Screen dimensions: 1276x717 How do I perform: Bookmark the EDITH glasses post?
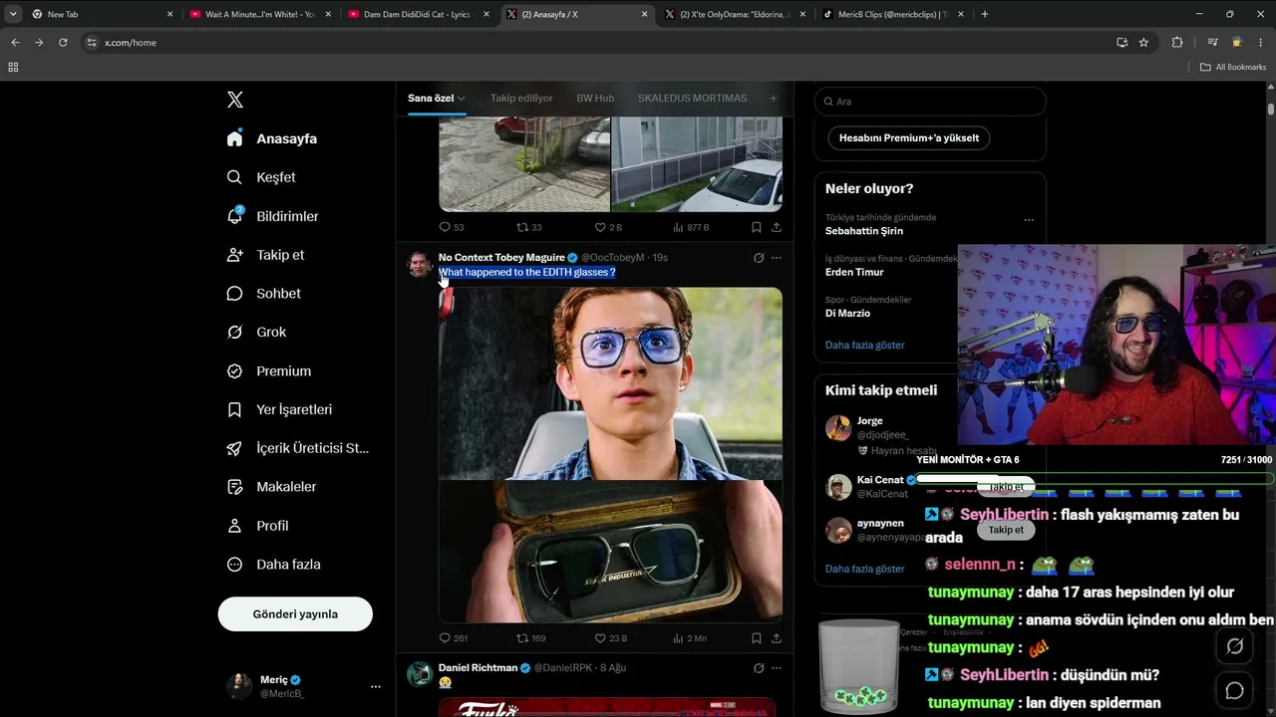(x=757, y=638)
